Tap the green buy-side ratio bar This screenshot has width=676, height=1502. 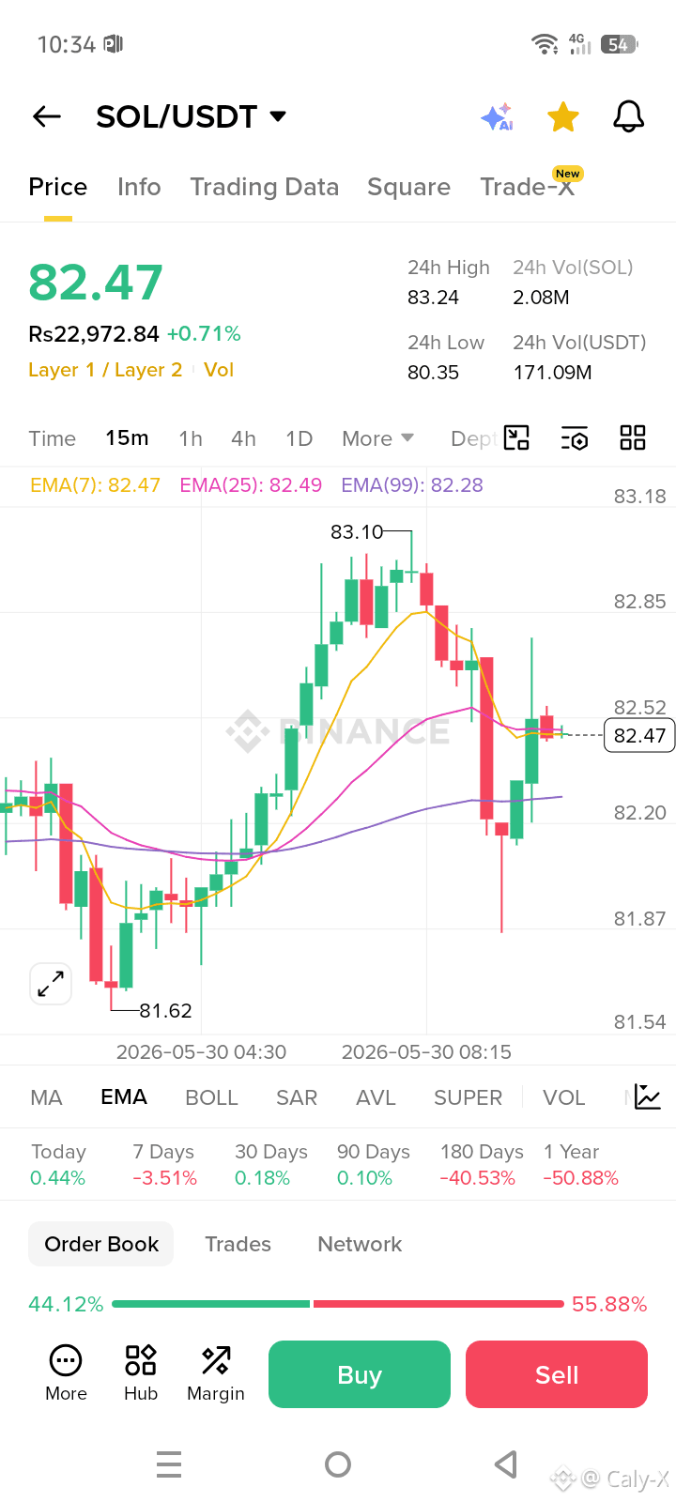click(x=211, y=1304)
